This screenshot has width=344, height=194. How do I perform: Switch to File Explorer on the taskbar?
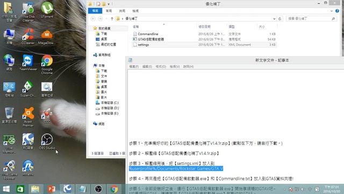35,189
